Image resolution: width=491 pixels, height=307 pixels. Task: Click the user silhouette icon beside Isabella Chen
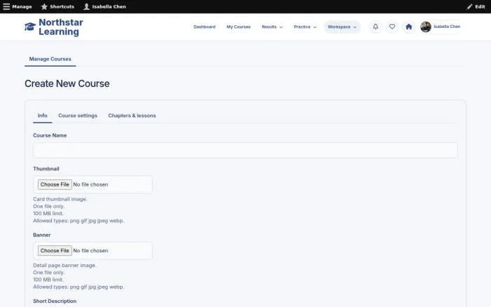tap(86, 6)
